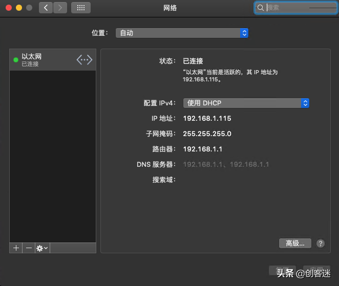This screenshot has width=339, height=286.
Task: Add a network service with plus button
Action: click(16, 248)
